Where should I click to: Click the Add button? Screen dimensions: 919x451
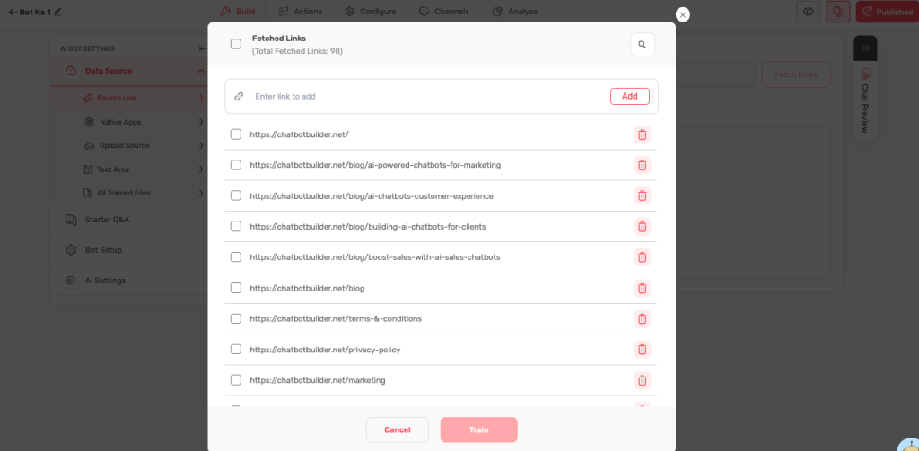629,97
